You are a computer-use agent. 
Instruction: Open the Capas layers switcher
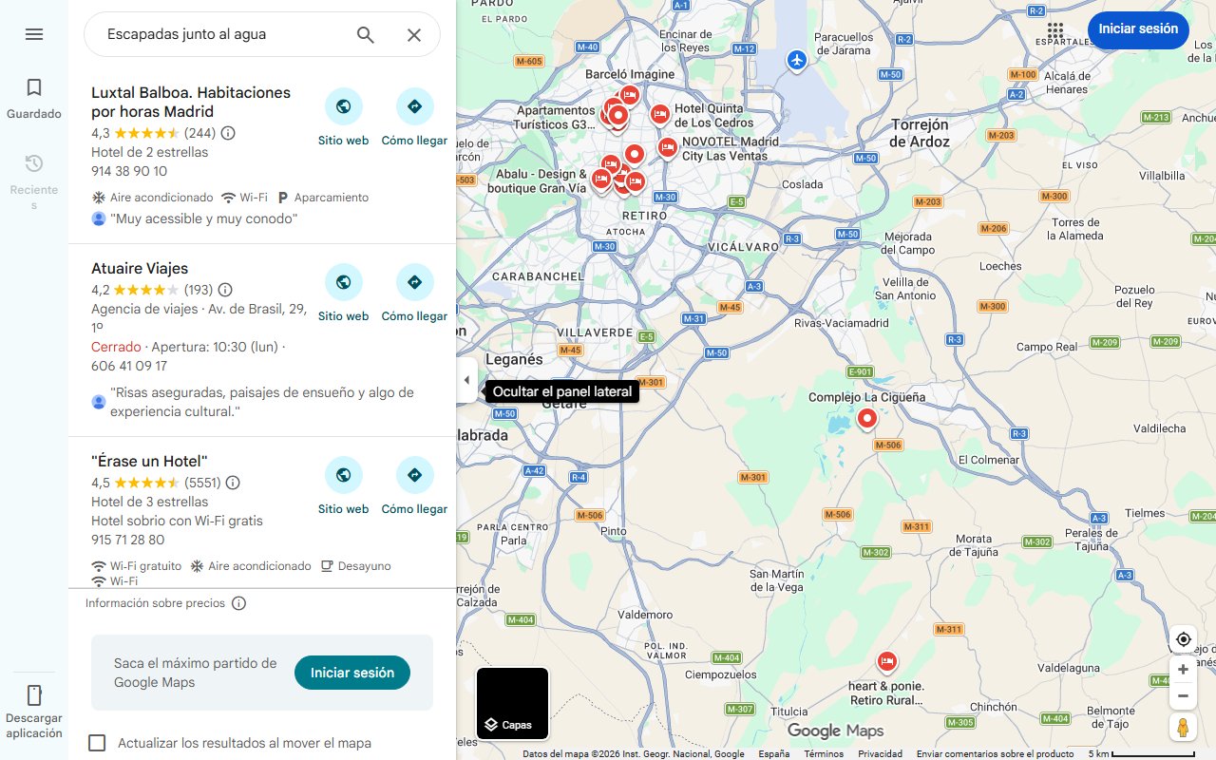pyautogui.click(x=512, y=704)
